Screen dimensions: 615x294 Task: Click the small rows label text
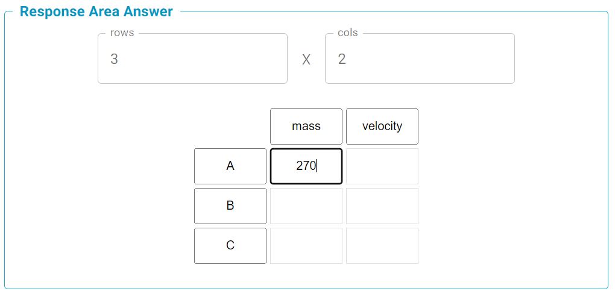[122, 33]
